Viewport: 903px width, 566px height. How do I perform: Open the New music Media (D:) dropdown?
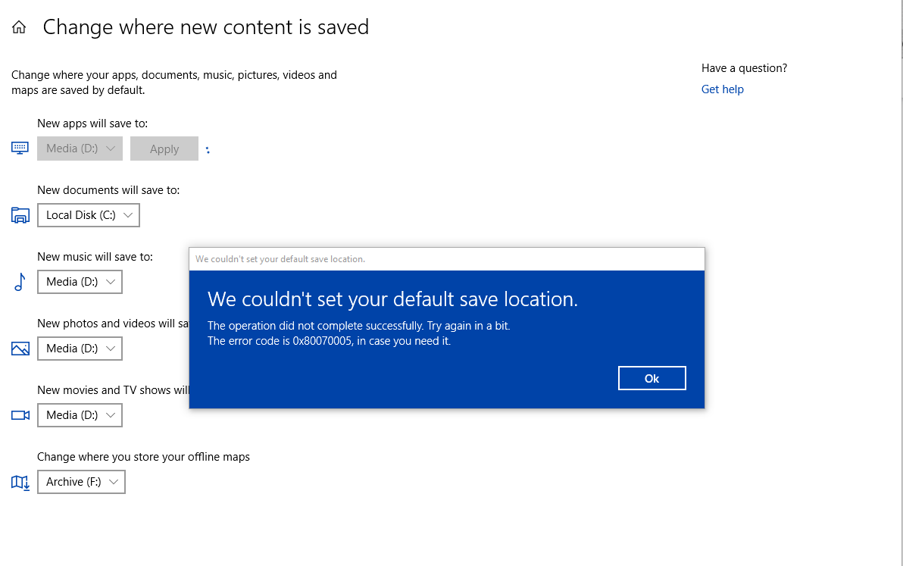tap(80, 282)
